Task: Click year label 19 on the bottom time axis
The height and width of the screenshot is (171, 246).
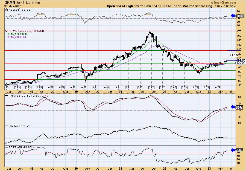Action: click(x=32, y=169)
